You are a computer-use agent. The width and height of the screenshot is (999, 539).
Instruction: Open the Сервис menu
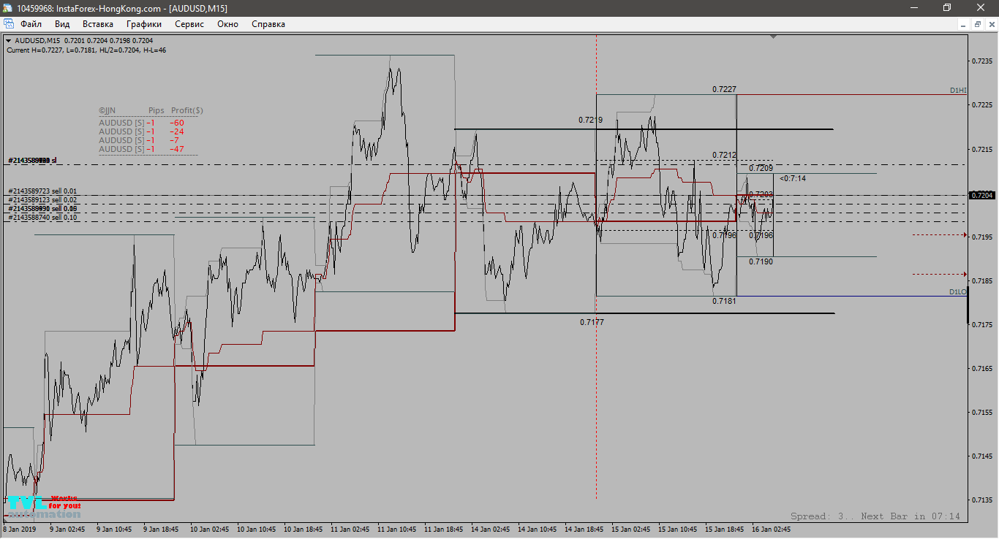(189, 24)
